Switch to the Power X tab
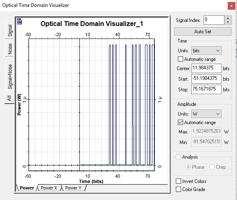 click(49, 188)
